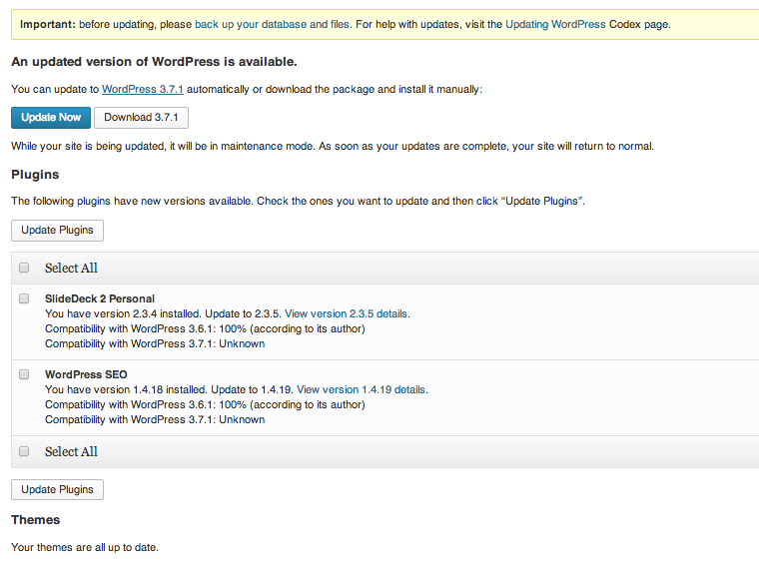Image resolution: width=759 pixels, height=580 pixels.
Task: Open the Updating WordPress Codex link
Action: [555, 24]
